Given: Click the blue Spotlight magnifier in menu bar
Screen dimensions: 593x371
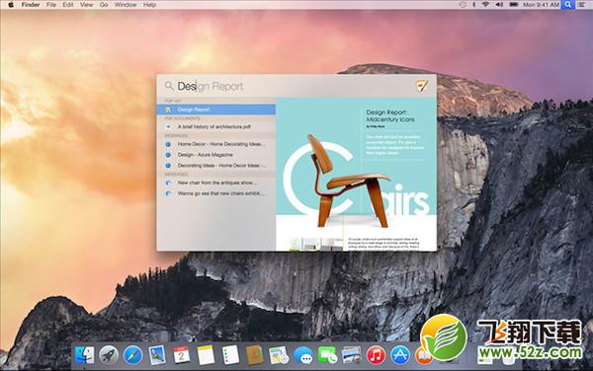Looking at the screenshot, I should pyautogui.click(x=568, y=5).
